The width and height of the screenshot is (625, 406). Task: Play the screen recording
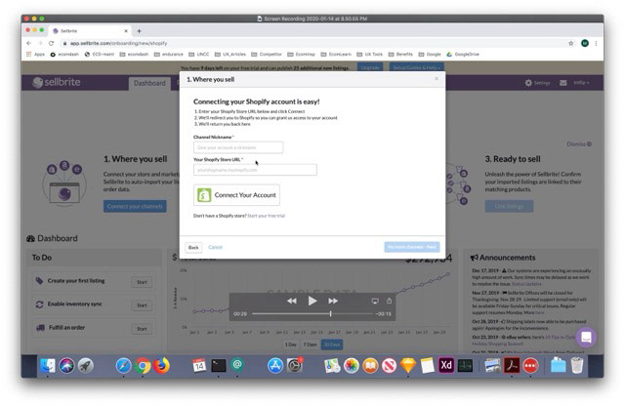click(x=312, y=301)
